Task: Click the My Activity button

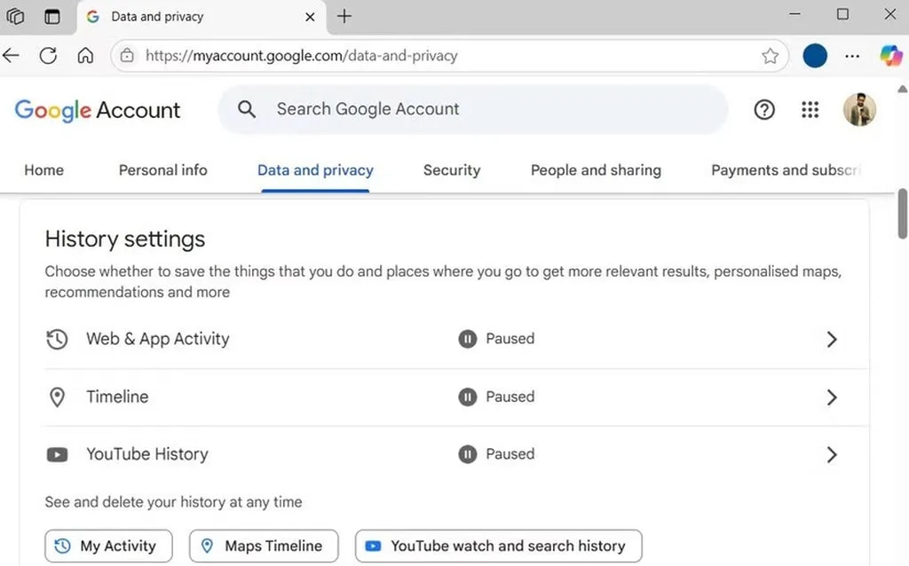Action: pyautogui.click(x=108, y=546)
